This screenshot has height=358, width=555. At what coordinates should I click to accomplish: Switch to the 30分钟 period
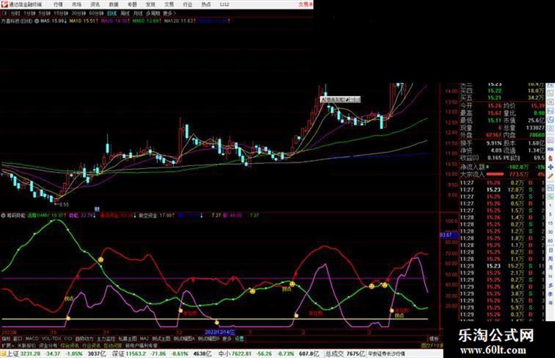[x=78, y=13]
